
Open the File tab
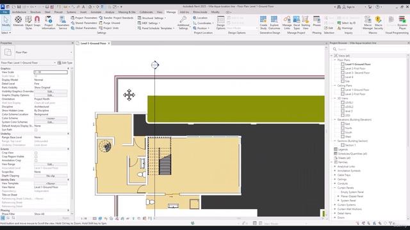[4, 12]
